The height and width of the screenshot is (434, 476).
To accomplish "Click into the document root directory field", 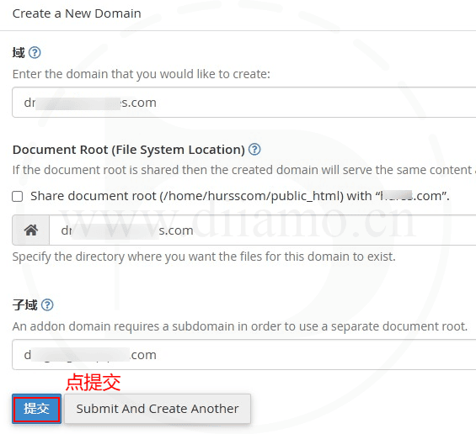I will (x=263, y=230).
